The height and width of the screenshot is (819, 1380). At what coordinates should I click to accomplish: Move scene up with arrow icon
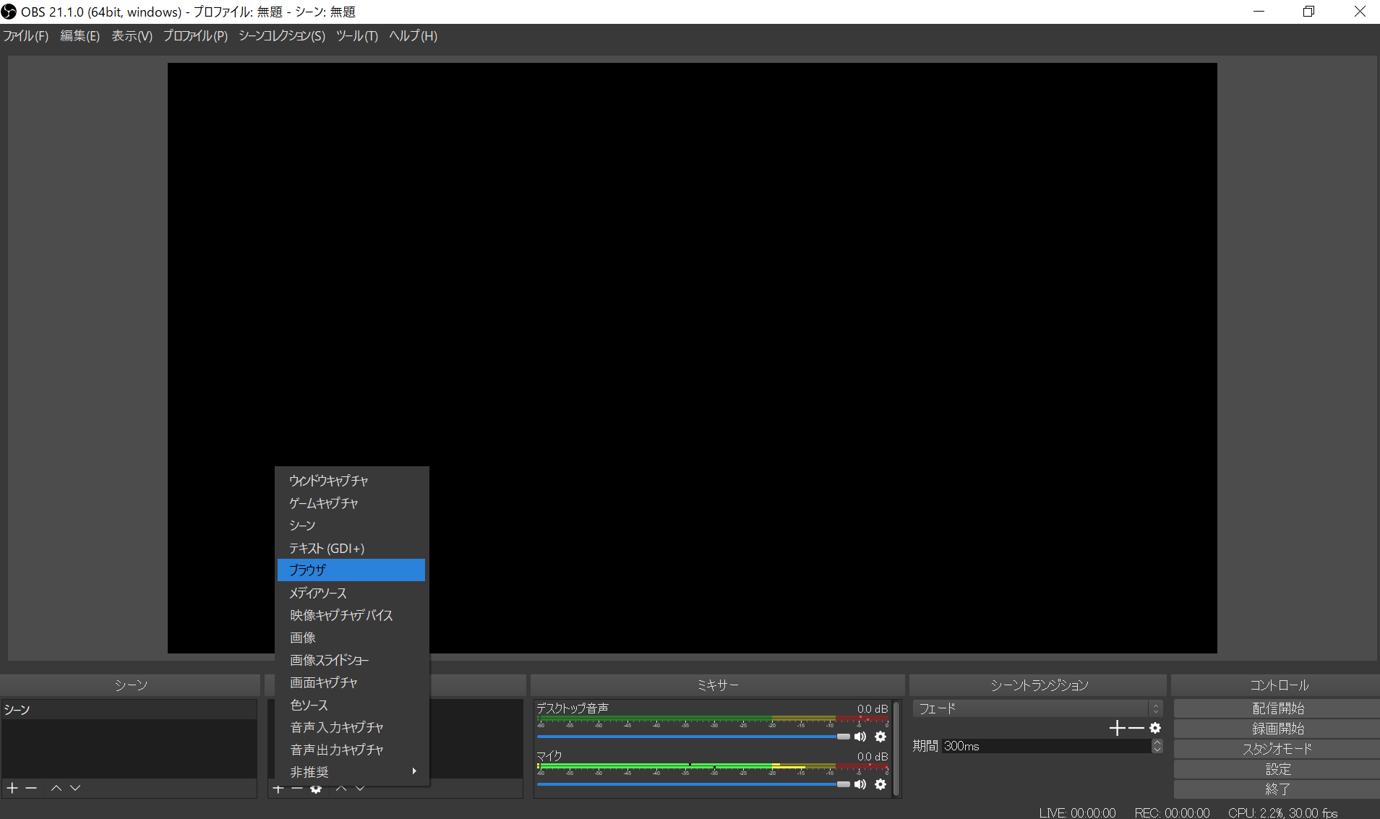pyautogui.click(x=56, y=788)
